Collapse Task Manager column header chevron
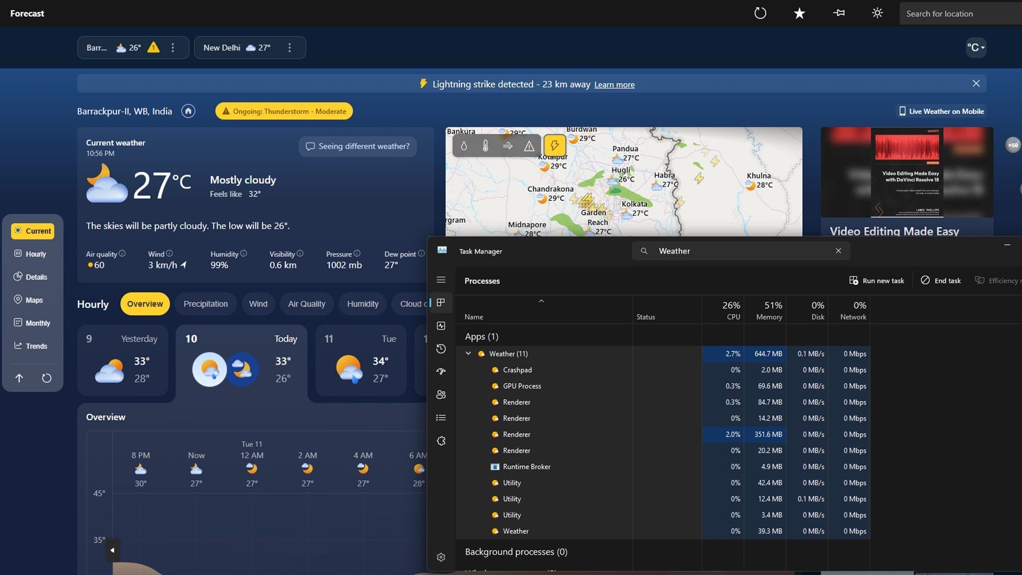The image size is (1022, 575). point(541,301)
